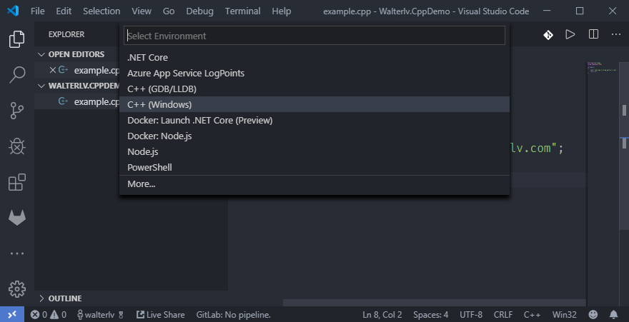Open the GitLab icon in activity bar

coord(16,218)
